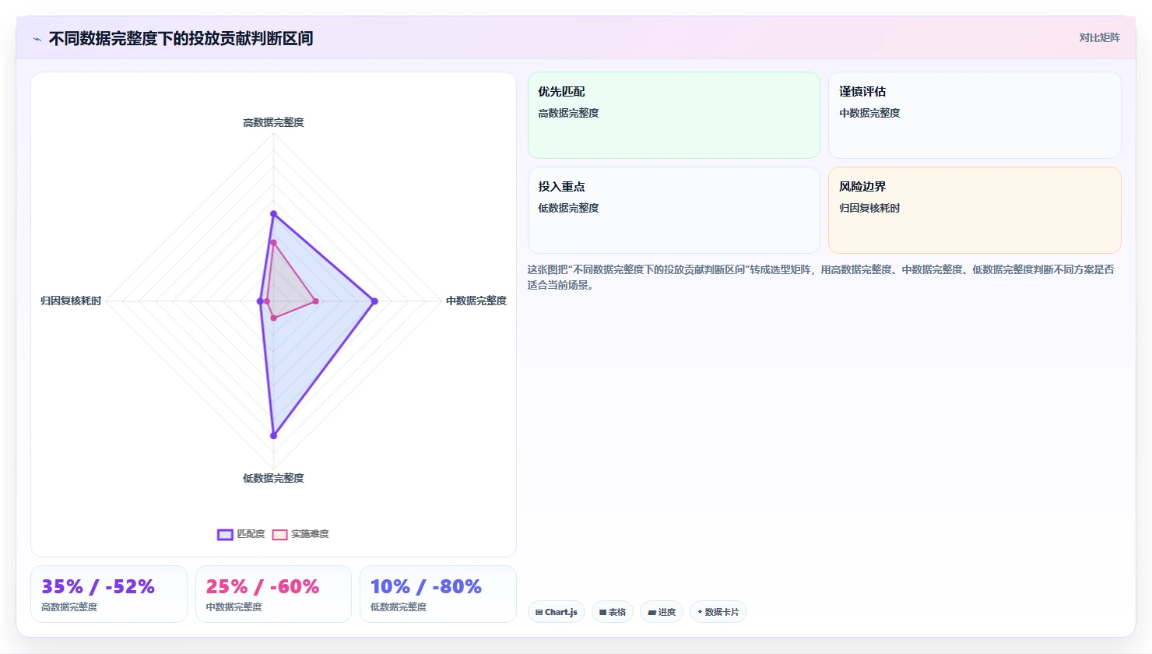Click the 表格 tag

click(613, 612)
